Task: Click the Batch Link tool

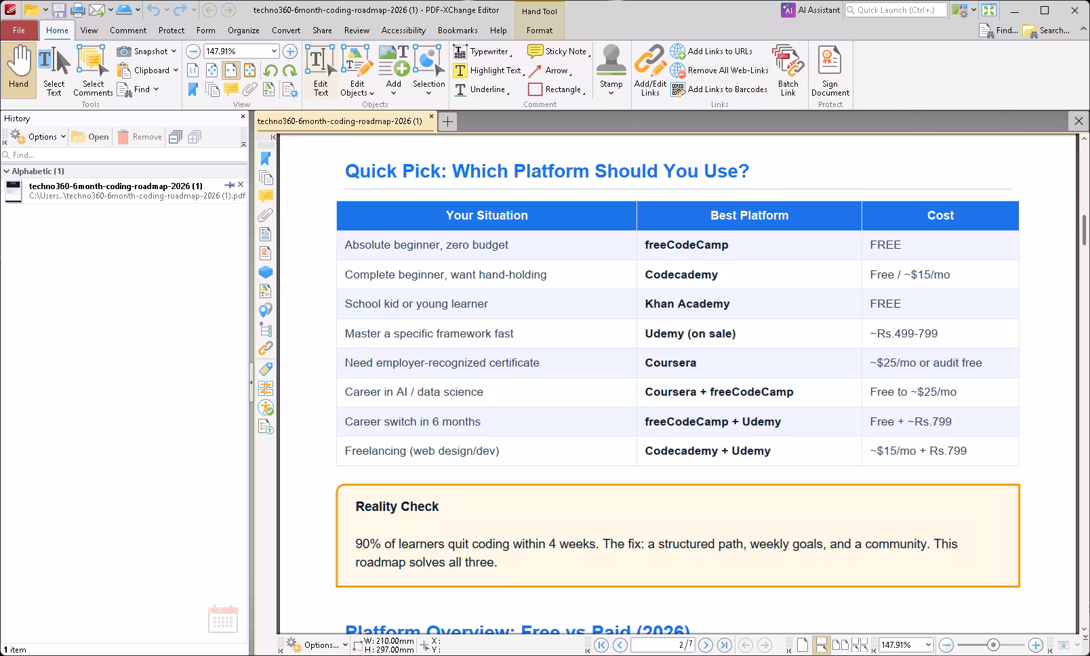Action: [x=788, y=71]
